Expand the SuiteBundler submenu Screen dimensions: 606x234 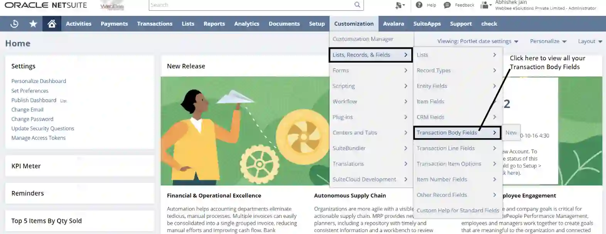pyautogui.click(x=371, y=148)
